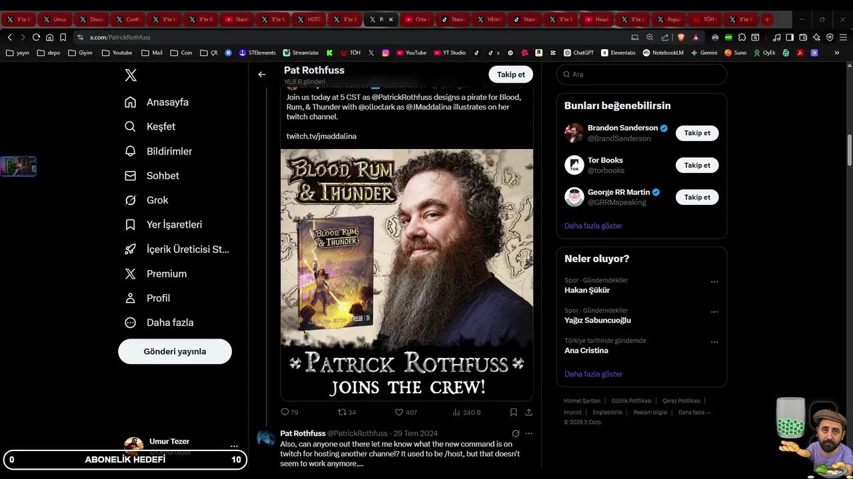Click in the Ara search field
Viewport: 853px width, 479px height.
click(641, 75)
